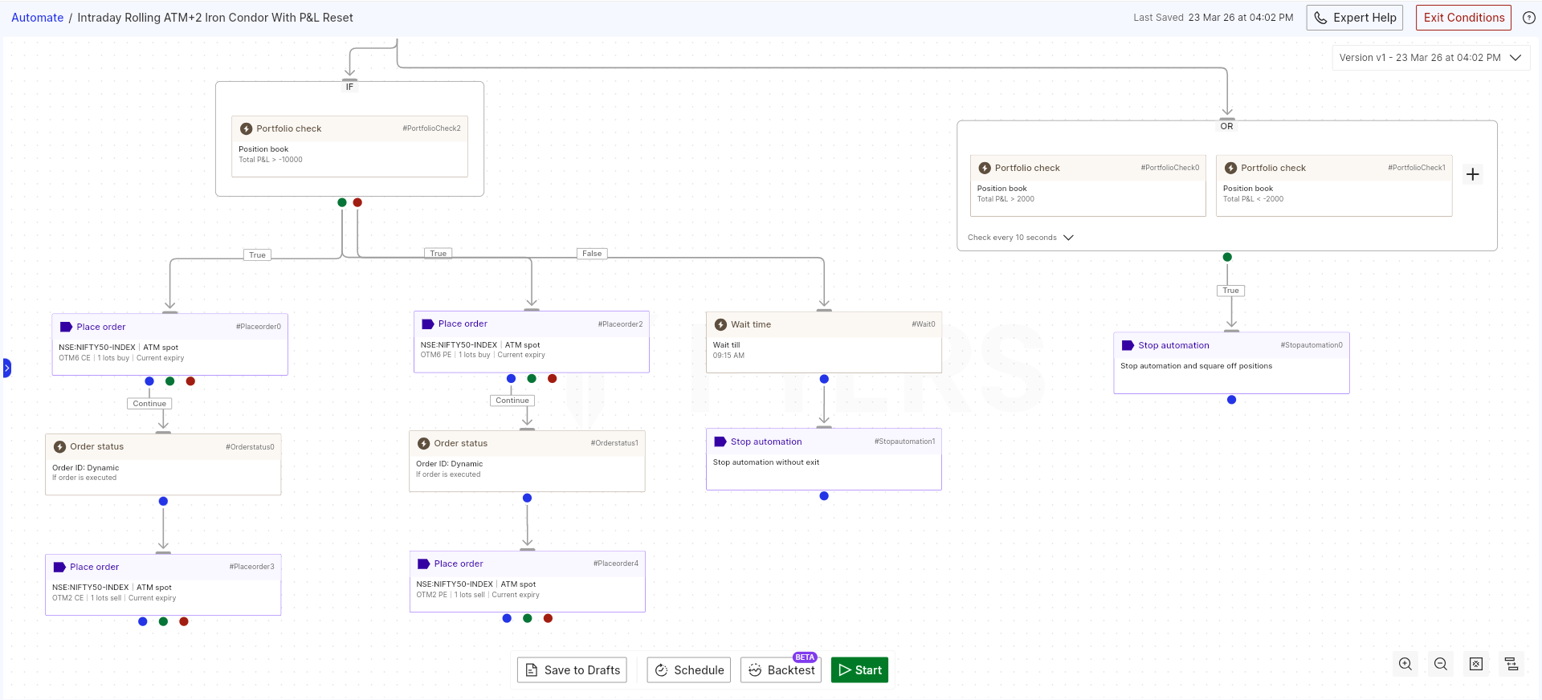The height and width of the screenshot is (700, 1542).
Task: Click the Stopautomation1 tag icon
Action: point(720,442)
